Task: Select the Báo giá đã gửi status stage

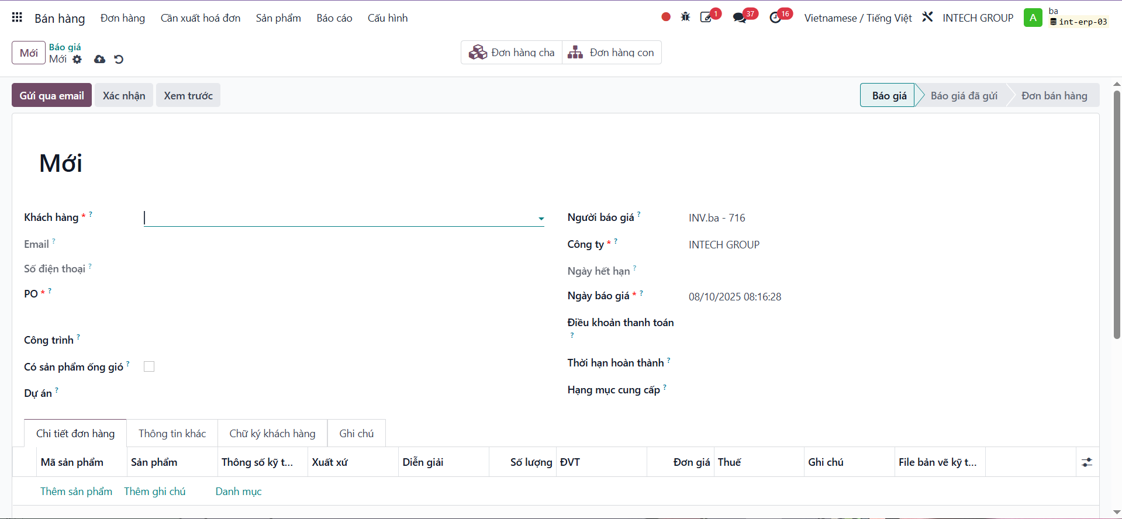Action: pyautogui.click(x=964, y=95)
